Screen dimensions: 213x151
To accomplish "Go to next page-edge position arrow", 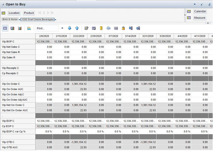I will 48,13.
